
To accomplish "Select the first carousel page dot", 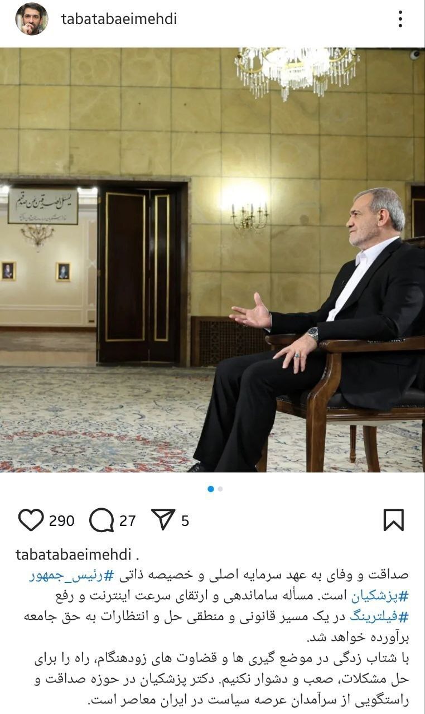I will [x=211, y=489].
